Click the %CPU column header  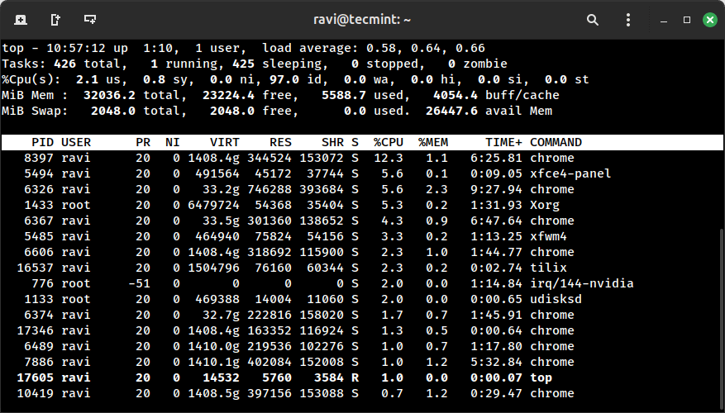click(x=388, y=142)
